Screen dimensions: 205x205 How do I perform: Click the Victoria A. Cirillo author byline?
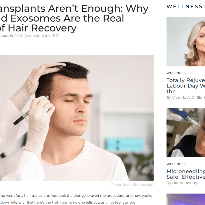click(186, 98)
